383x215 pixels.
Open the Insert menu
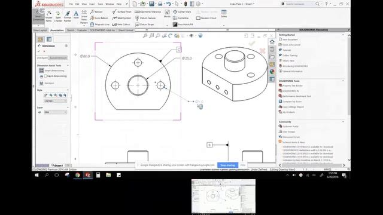[92, 4]
